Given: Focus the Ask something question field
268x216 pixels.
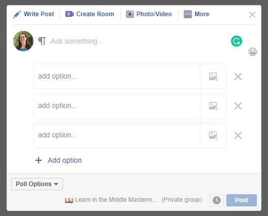Looking at the screenshot, I should pos(137,41).
